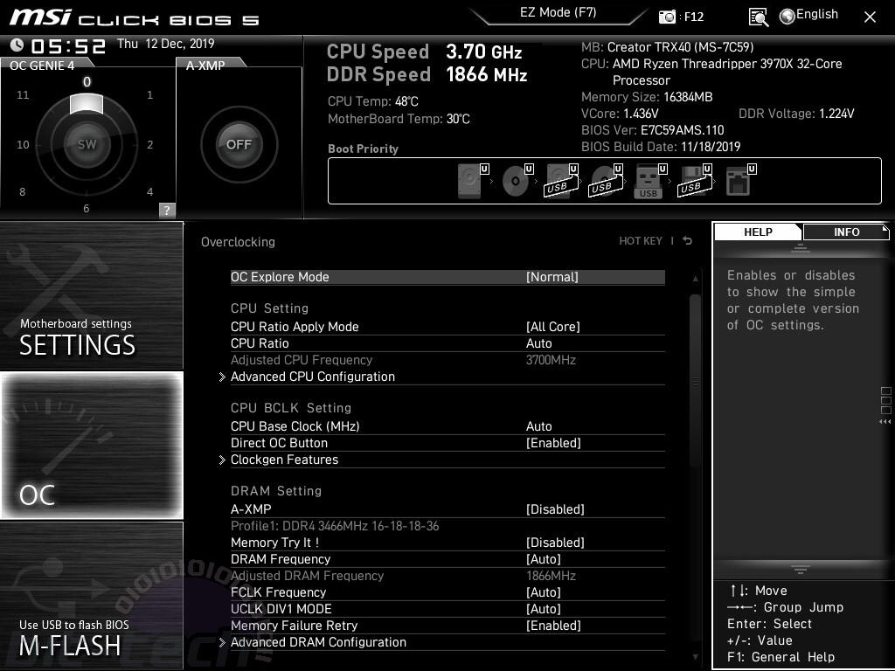This screenshot has width=895, height=671.
Task: Select CPU Base Clock (MHz) Auto field
Action: click(538, 426)
